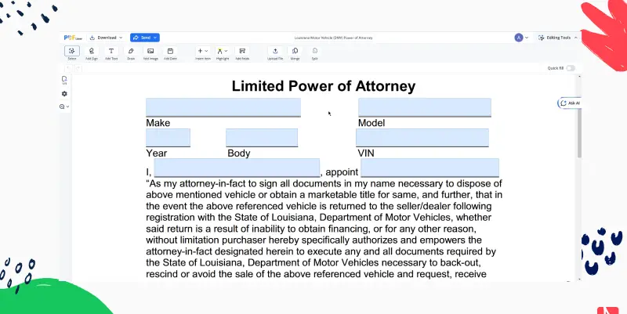Select the Highlight tool
Image resolution: width=627 pixels, height=314 pixels.
pos(223,52)
